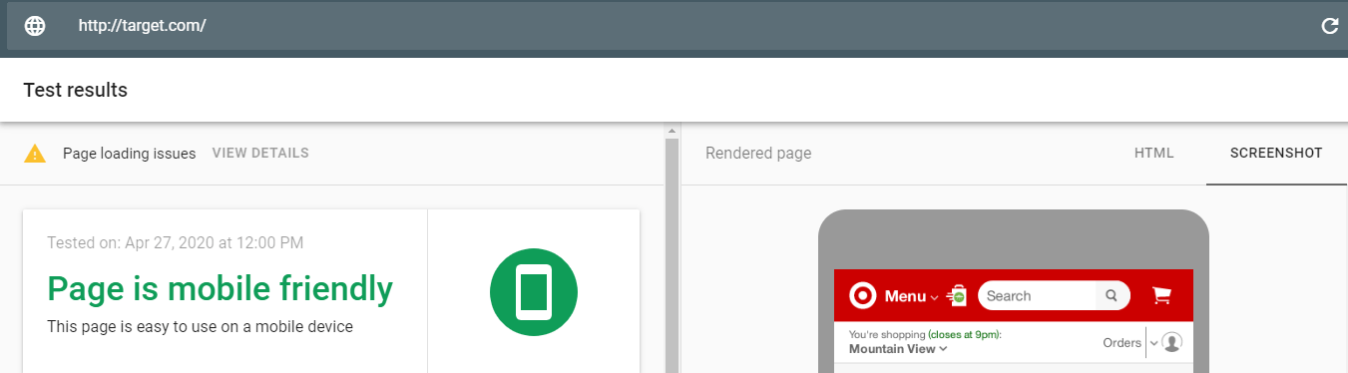
Task: Click the Orders link
Action: point(1122,342)
